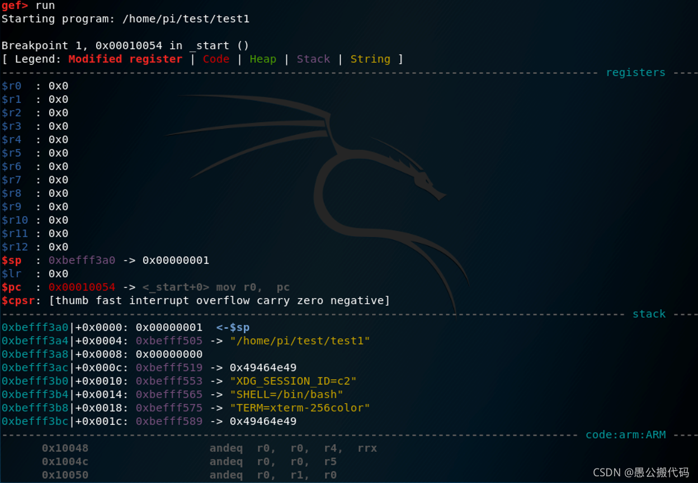Screen dimensions: 698x483
Task: Click 'Breakpoint 1, 0x00010054 in _start ()' line
Action: [x=125, y=46]
